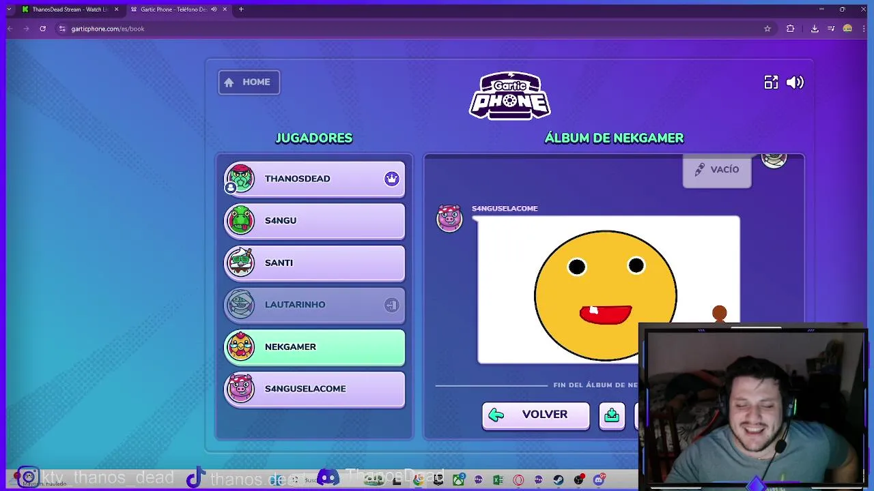Mute the Gartic Phone tab audio icon
This screenshot has width=874, height=491.
(x=214, y=10)
